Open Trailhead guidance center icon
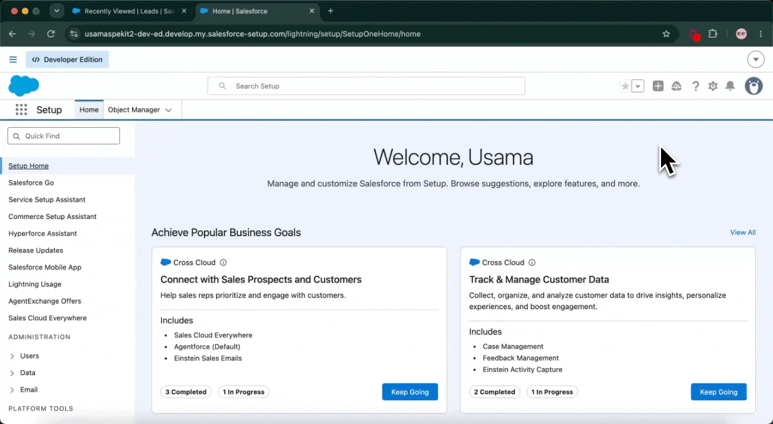The height and width of the screenshot is (424, 773). coord(676,86)
